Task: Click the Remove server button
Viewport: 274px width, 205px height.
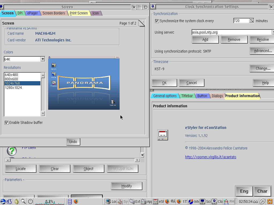Action: click(234, 40)
